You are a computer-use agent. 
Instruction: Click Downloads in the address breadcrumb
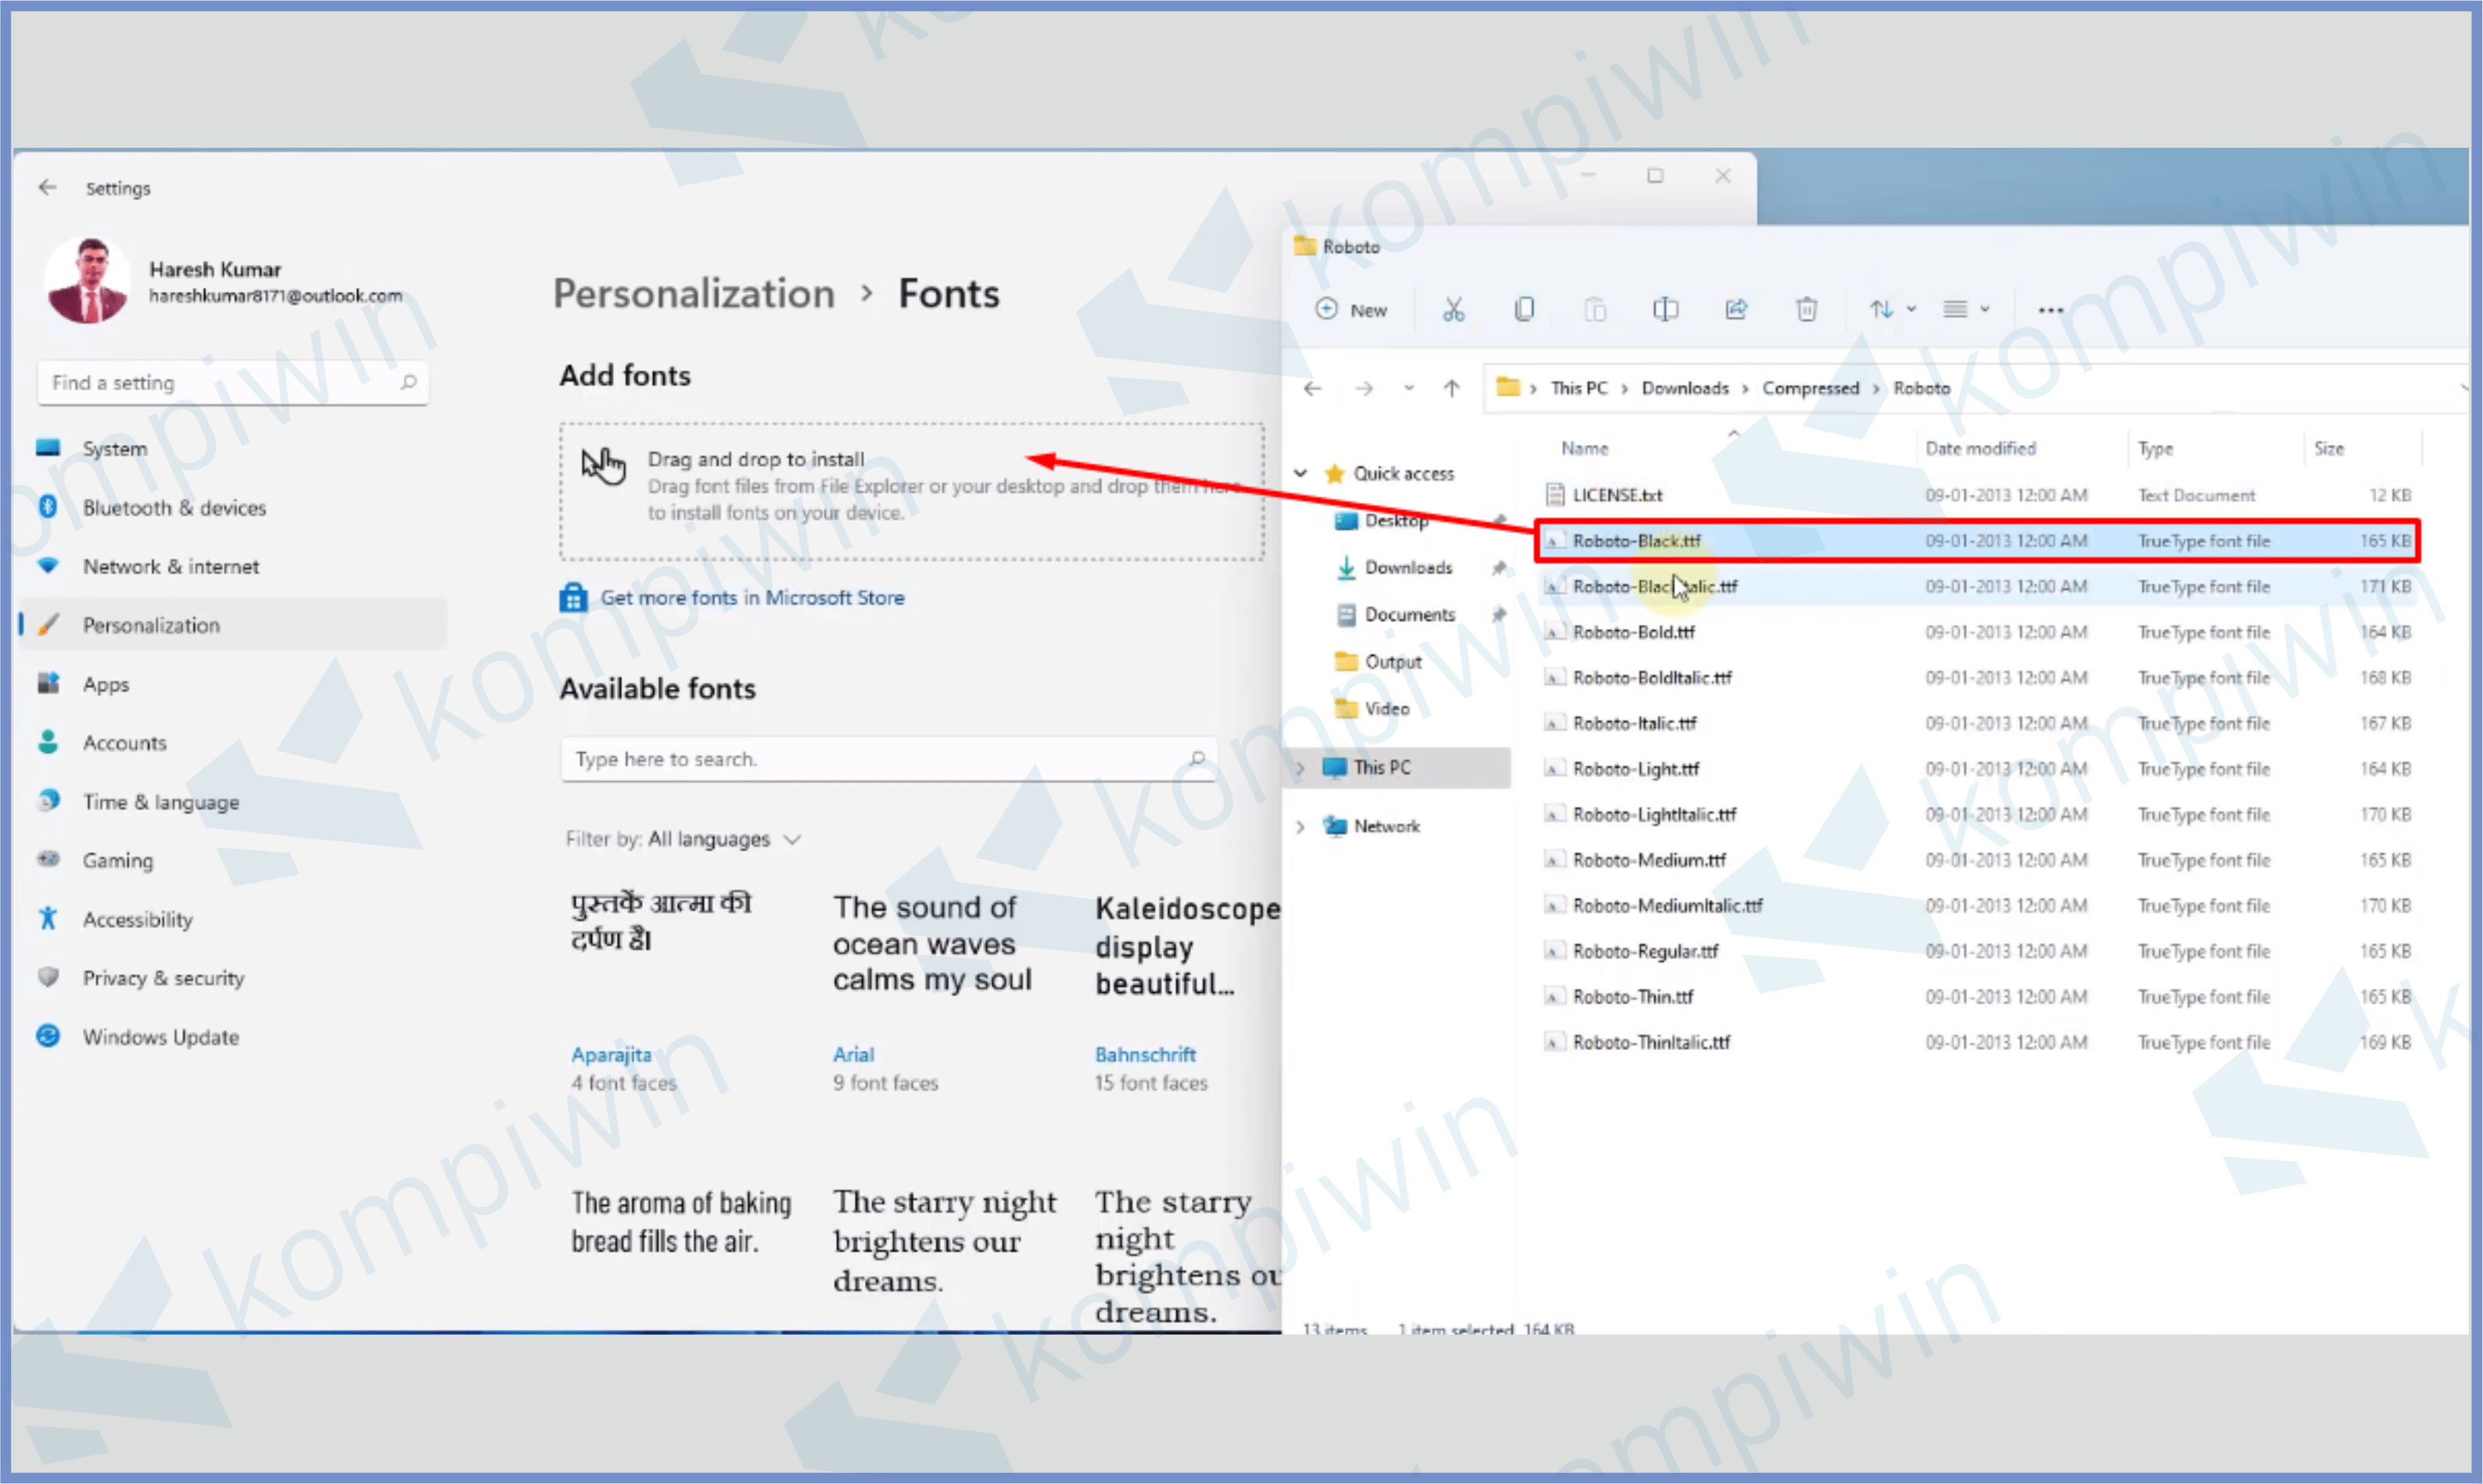click(1685, 388)
